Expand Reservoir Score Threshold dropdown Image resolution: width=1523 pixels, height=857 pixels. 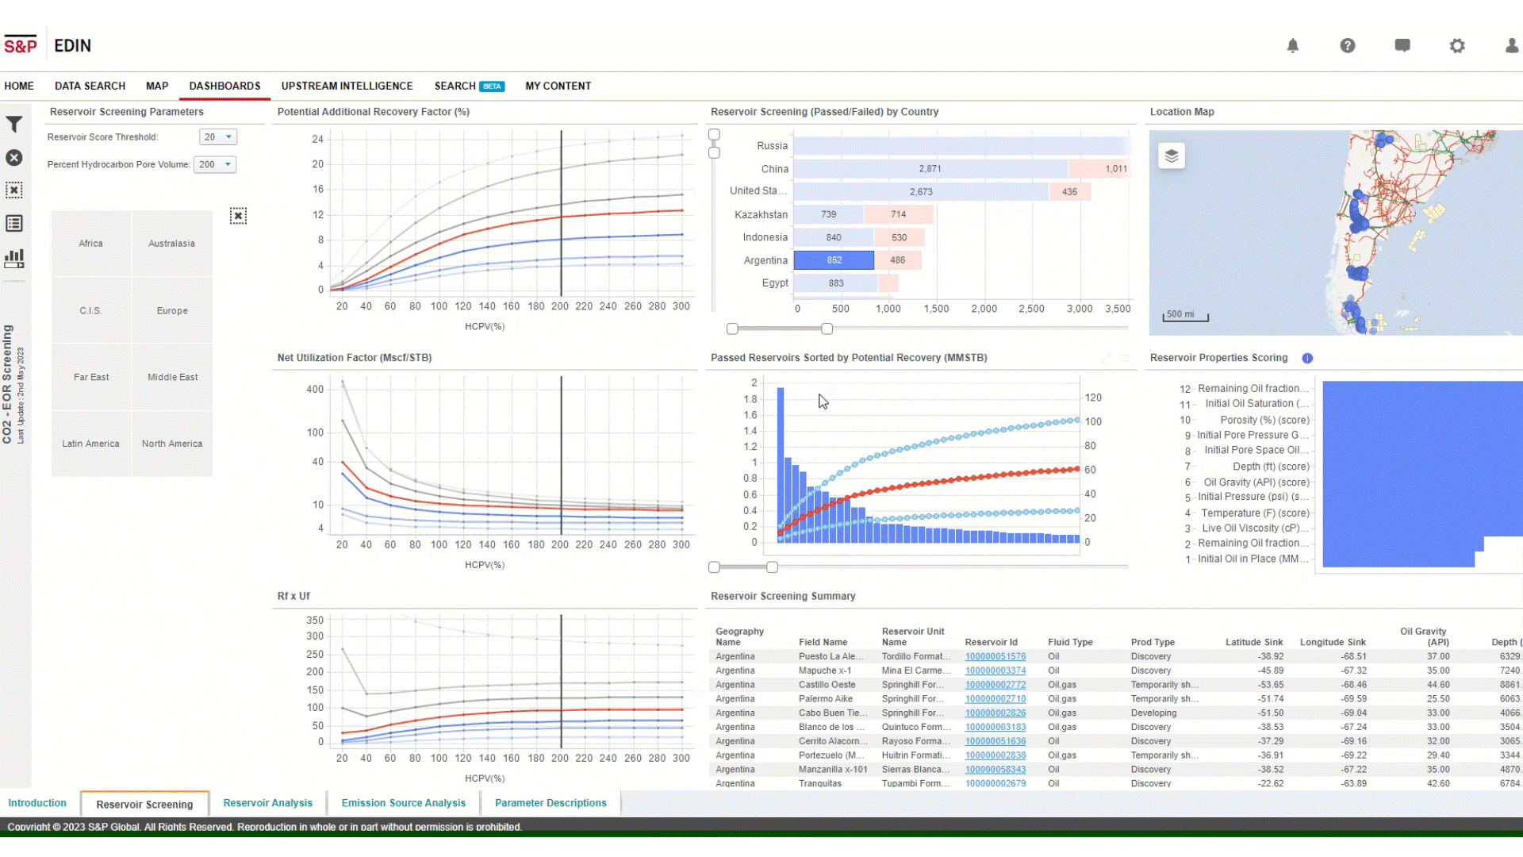218,137
